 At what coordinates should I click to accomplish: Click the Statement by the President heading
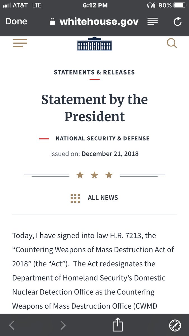pyautogui.click(x=94, y=108)
